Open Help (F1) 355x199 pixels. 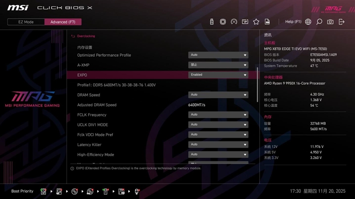click(293, 22)
